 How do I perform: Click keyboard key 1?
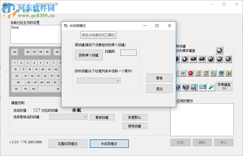click(x=15, y=63)
